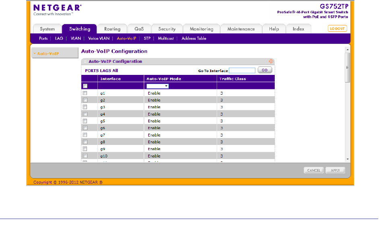
Task: Click the vertical scrollbar of the page
Action: click(347, 64)
